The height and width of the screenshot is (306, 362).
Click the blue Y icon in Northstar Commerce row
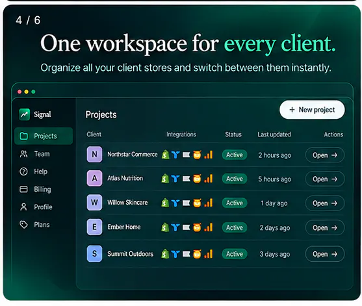pos(175,155)
